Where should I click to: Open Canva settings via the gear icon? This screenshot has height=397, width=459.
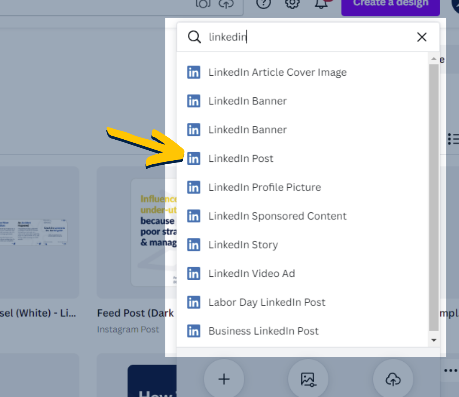pos(292,4)
